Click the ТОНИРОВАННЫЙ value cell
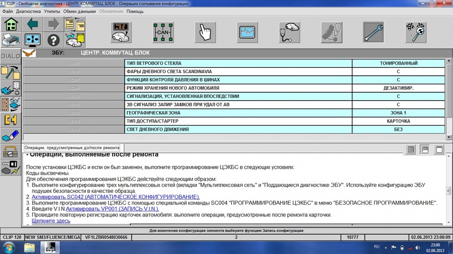Image resolution: width=453 pixels, height=254 pixels. (x=398, y=63)
